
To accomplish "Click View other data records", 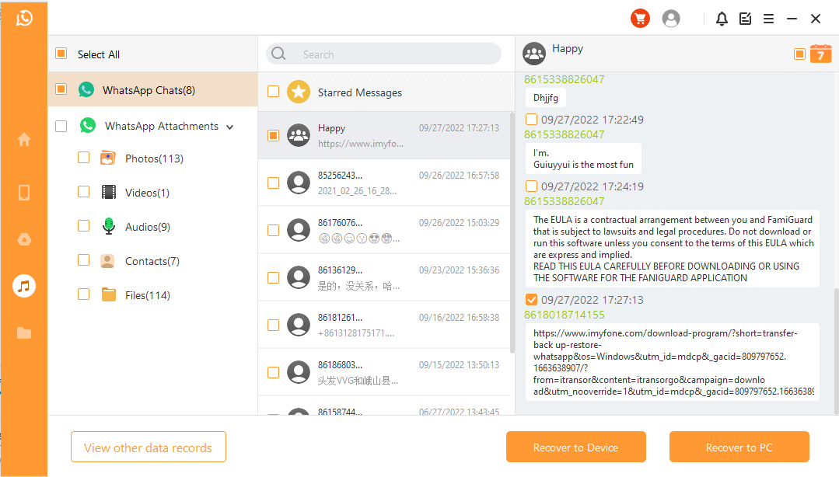I will [148, 447].
